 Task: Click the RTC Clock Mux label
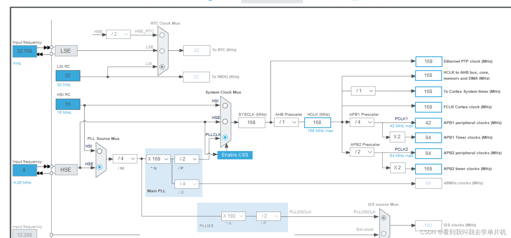click(x=165, y=23)
